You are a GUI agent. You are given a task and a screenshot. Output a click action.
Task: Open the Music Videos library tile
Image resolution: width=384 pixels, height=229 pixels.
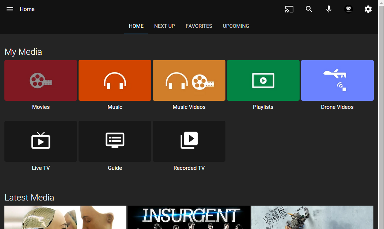tap(189, 80)
